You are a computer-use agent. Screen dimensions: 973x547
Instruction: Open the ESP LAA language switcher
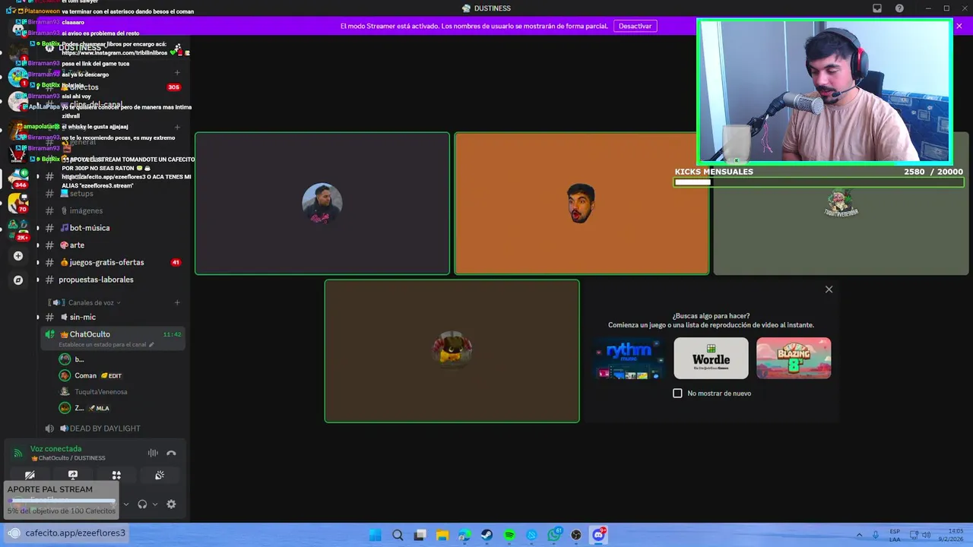pyautogui.click(x=895, y=535)
